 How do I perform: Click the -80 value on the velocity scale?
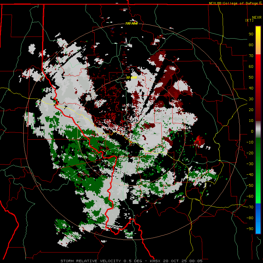point(250,218)
